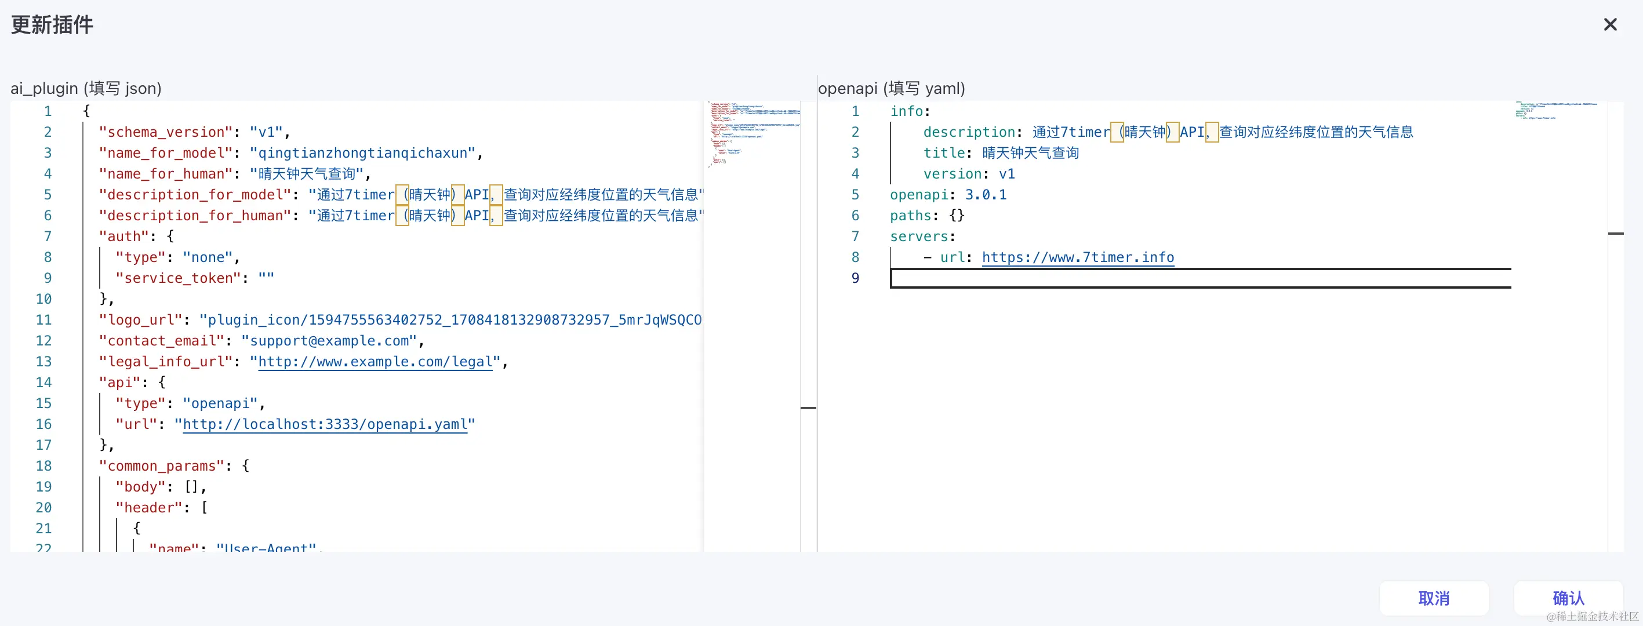The height and width of the screenshot is (626, 1643).
Task: Click the title 晴天钟天气查询 in YAML
Action: [1030, 153]
